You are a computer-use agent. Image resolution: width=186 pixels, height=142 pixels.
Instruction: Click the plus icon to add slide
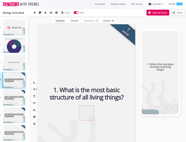click(35, 13)
